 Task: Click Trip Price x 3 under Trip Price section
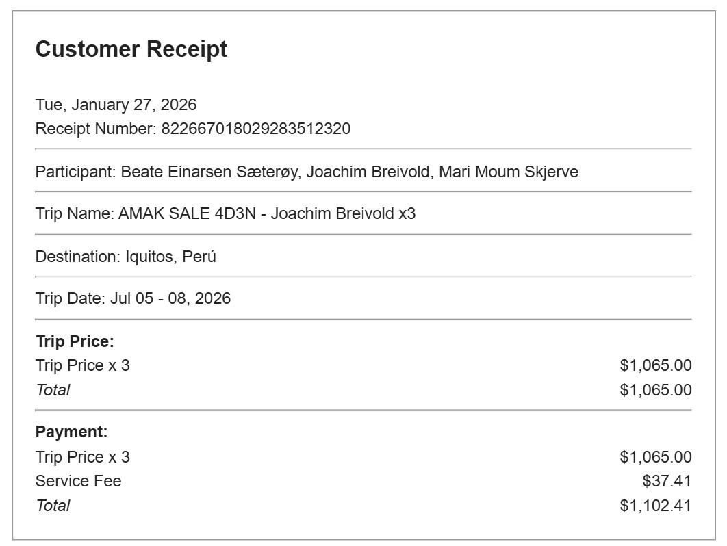coord(82,365)
